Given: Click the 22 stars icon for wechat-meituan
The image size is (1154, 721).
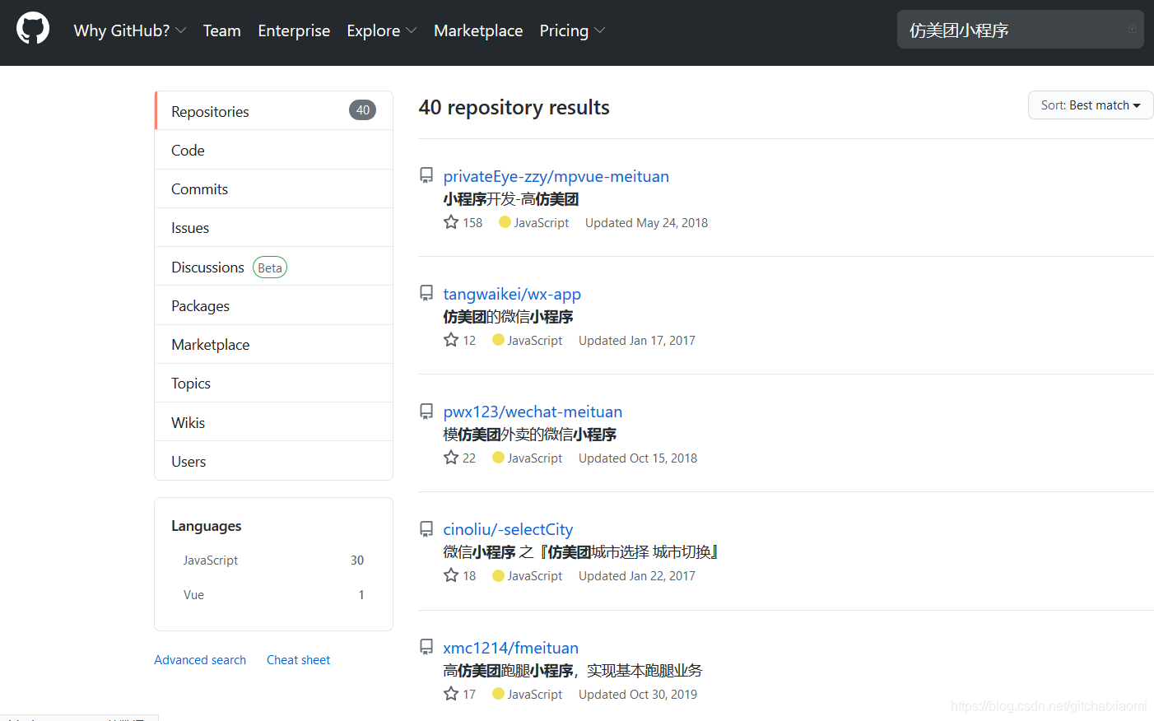Looking at the screenshot, I should [451, 458].
